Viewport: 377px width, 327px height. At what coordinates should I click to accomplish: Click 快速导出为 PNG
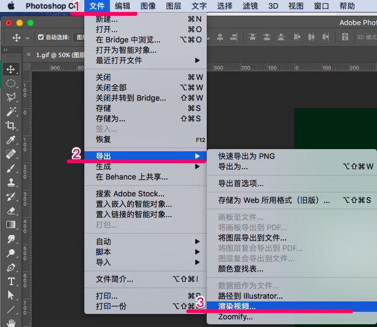point(246,156)
